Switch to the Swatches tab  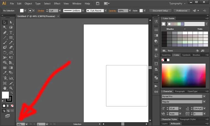point(166,55)
